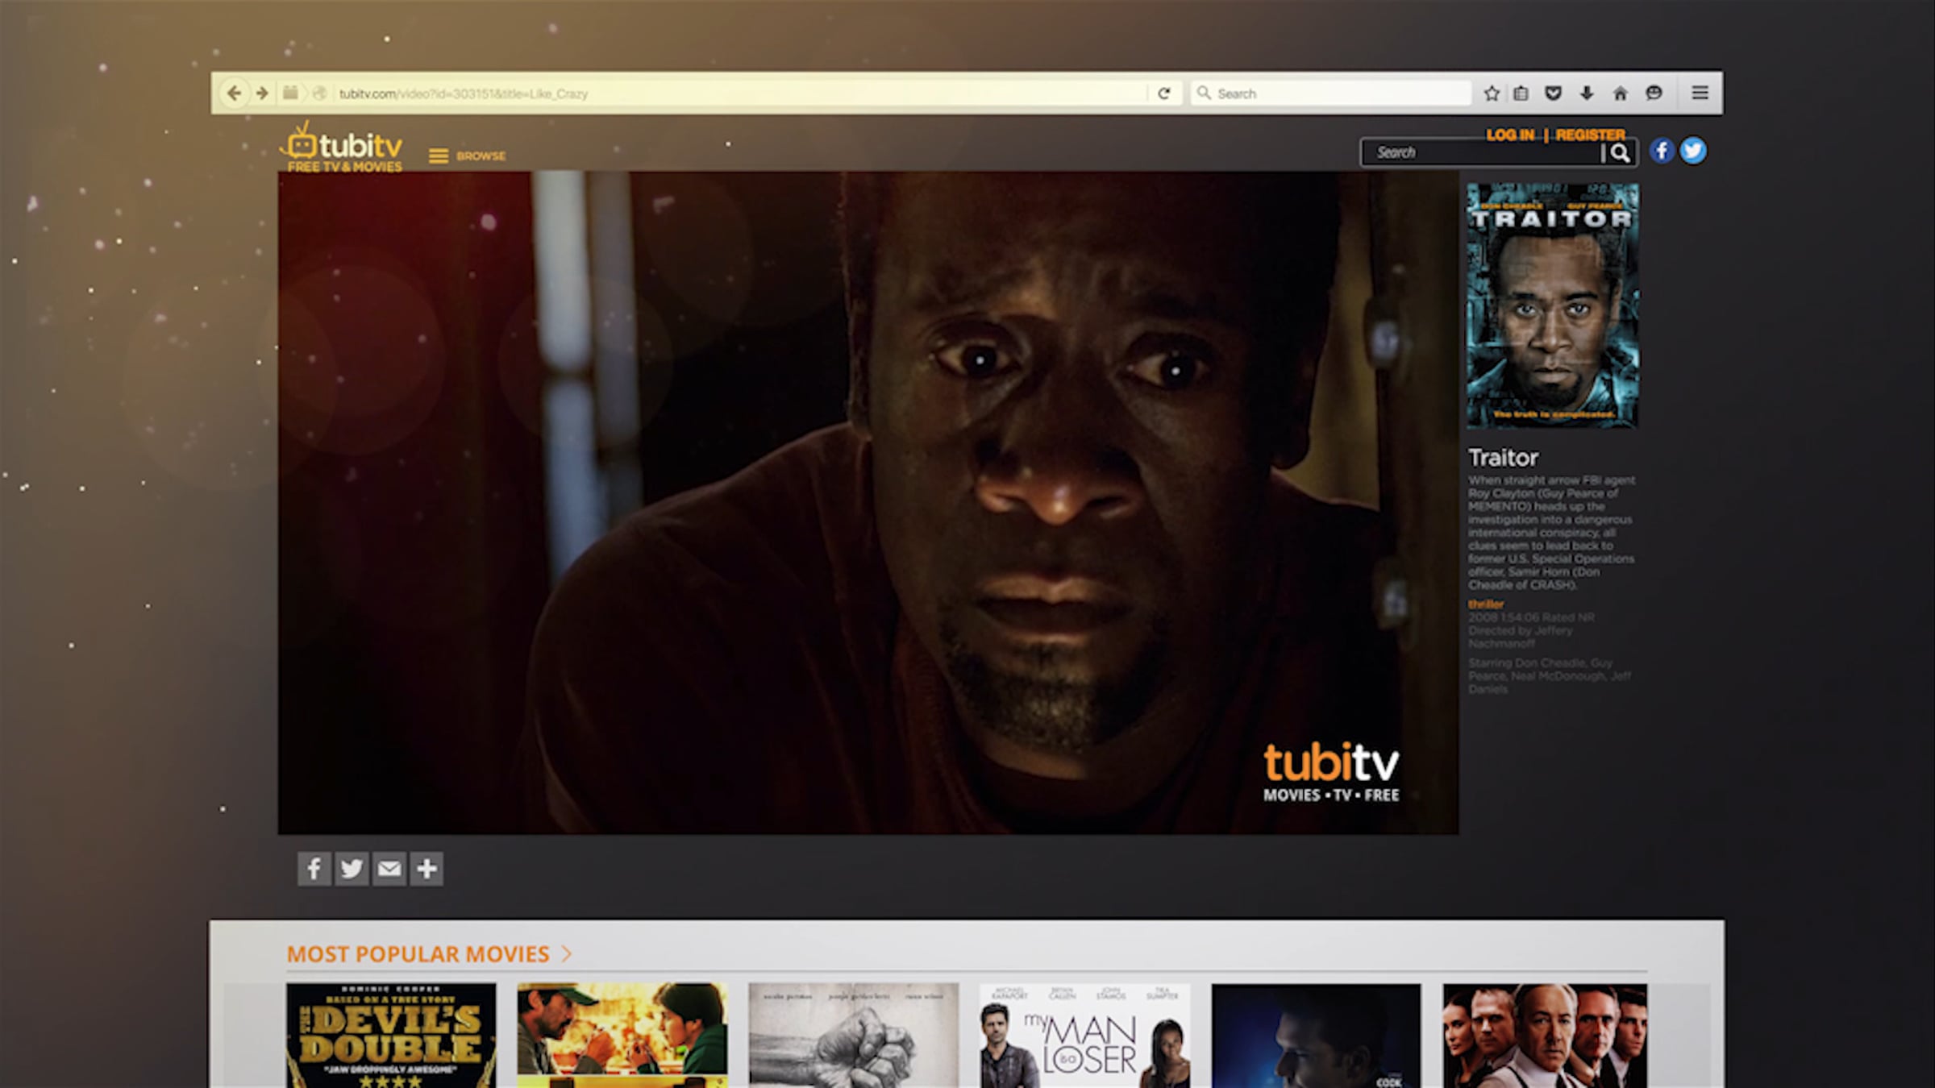This screenshot has width=1935, height=1088.
Task: Open the poster showing men in suits
Action: tap(1545, 1035)
